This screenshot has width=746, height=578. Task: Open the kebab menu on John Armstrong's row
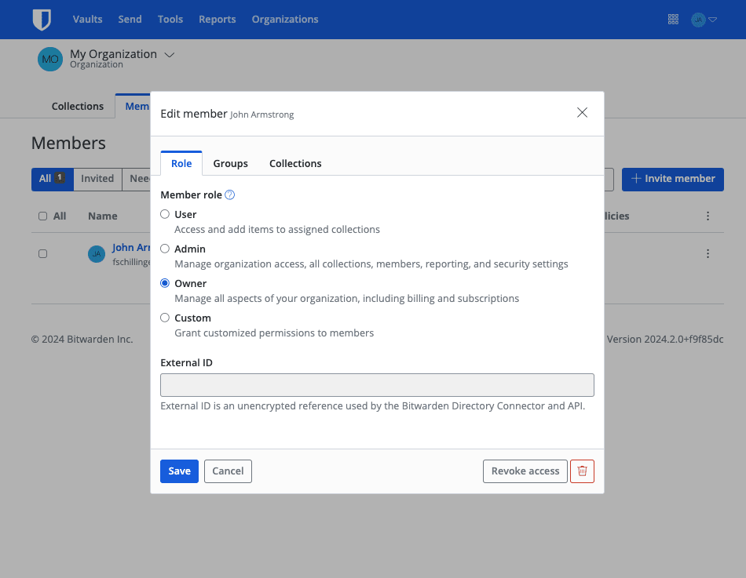coord(708,253)
